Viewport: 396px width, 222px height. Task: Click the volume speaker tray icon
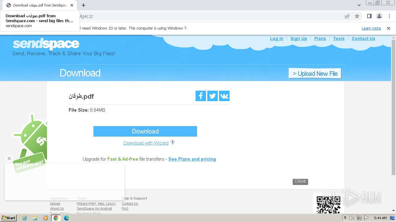tap(352, 218)
